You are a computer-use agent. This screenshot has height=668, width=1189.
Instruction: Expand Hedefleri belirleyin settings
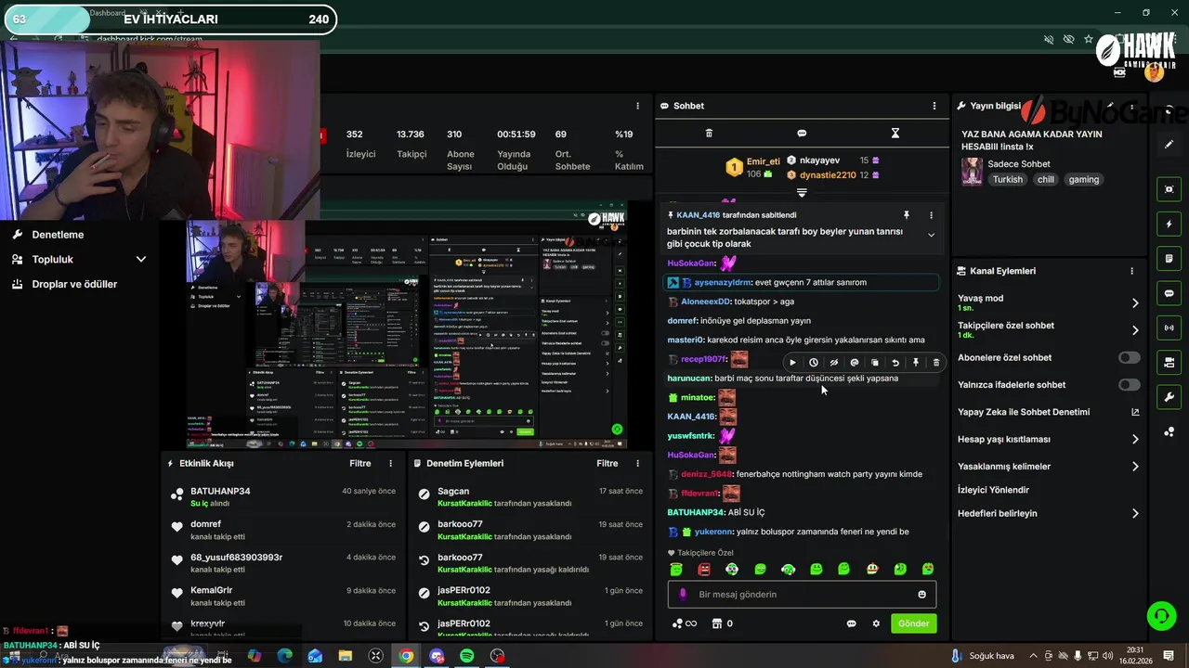point(1135,513)
